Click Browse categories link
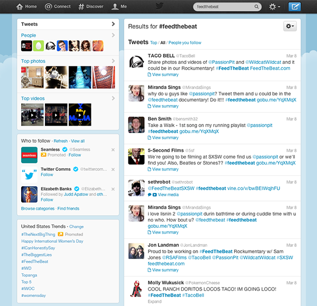The width and height of the screenshot is (317, 306). pos(38,208)
